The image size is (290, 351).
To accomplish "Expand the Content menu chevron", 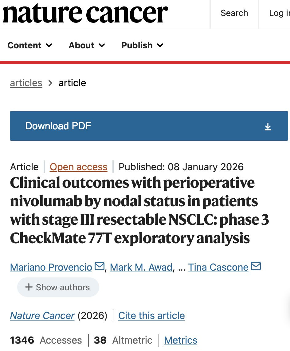I will pyautogui.click(x=49, y=46).
